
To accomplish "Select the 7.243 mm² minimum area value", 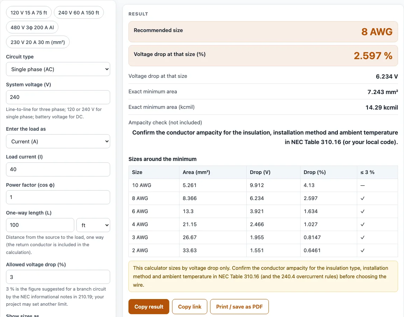I will coord(383,92).
